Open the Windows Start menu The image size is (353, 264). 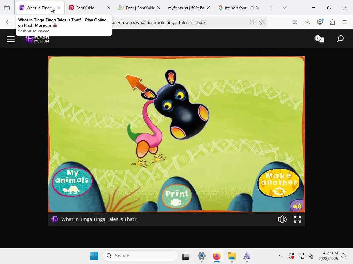[94, 256]
